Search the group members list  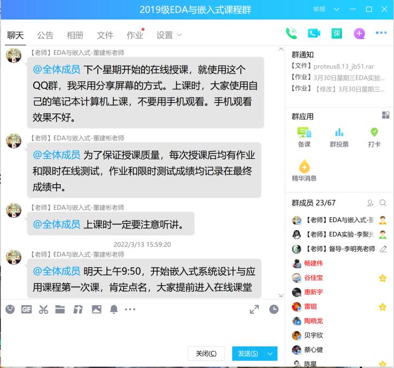click(383, 203)
